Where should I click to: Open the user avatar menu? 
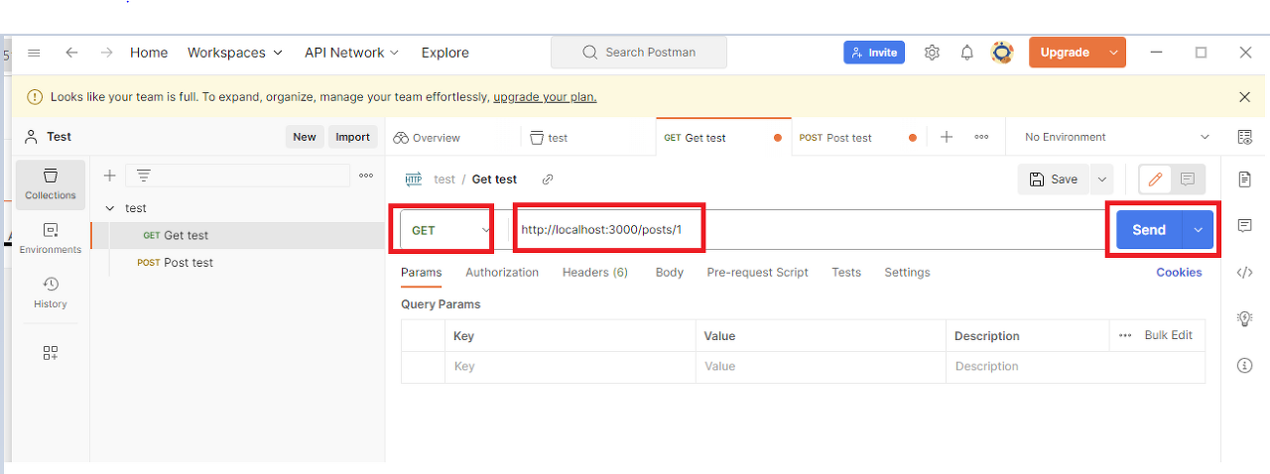(1002, 53)
